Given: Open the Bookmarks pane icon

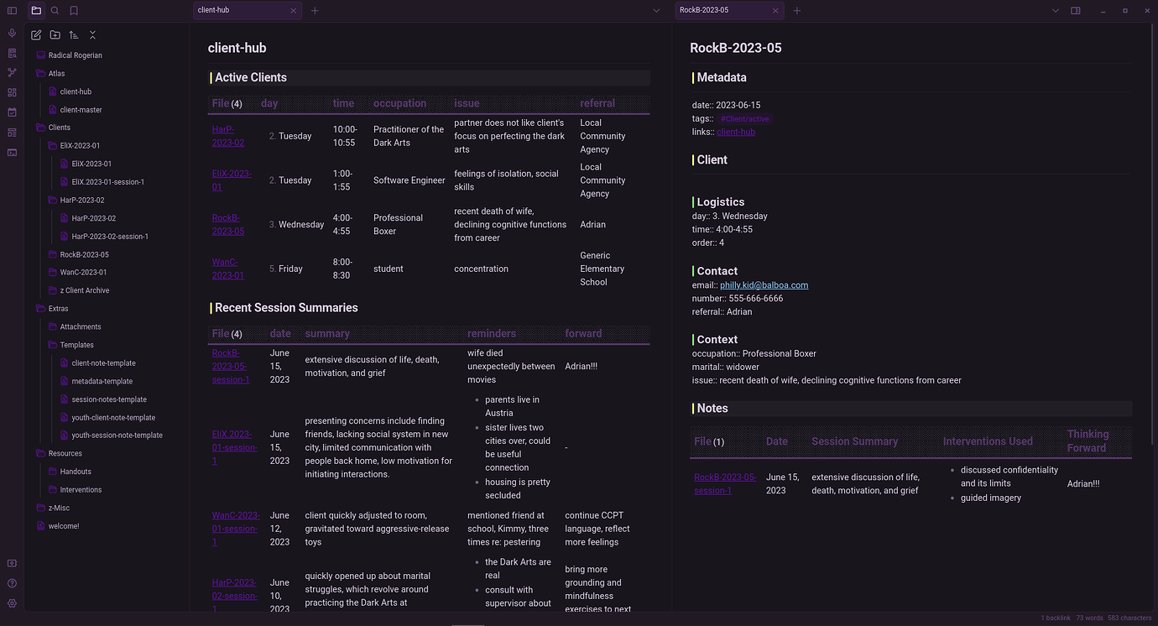Looking at the screenshot, I should tap(74, 10).
